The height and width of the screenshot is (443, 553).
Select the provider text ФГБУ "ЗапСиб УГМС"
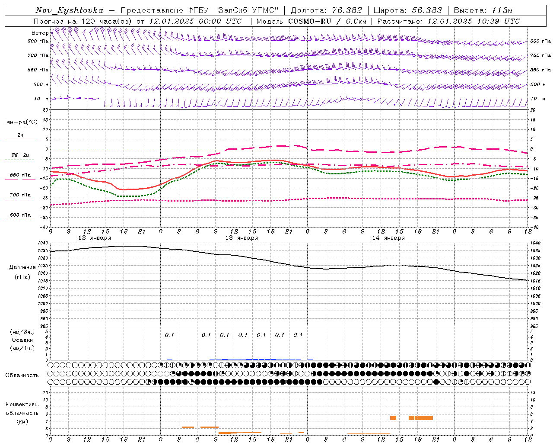tap(233, 10)
